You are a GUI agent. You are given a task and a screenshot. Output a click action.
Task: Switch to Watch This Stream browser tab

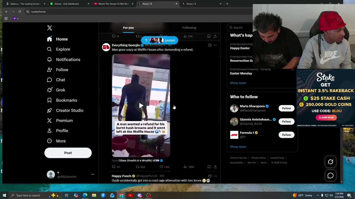pos(113,4)
